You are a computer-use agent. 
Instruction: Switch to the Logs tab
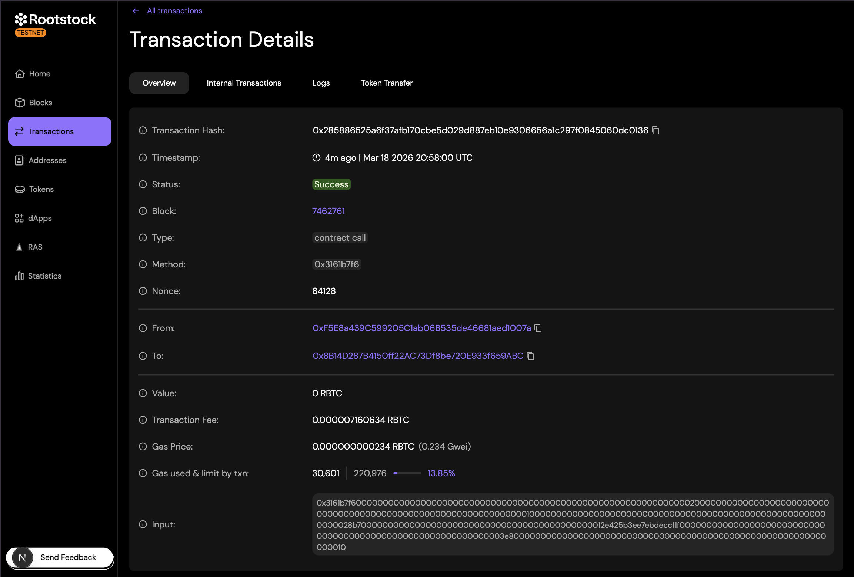[321, 83]
